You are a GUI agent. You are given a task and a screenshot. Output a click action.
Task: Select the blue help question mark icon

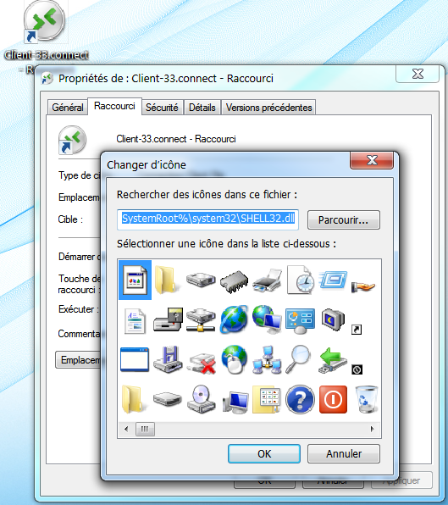[x=300, y=399]
